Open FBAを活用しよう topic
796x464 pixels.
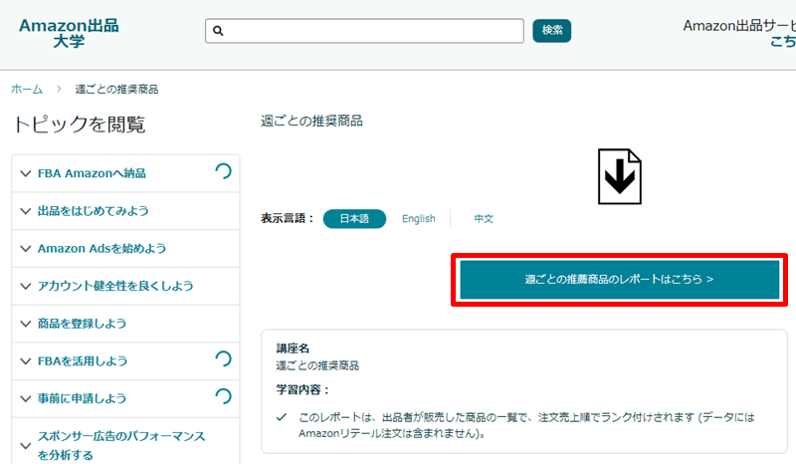pos(83,361)
